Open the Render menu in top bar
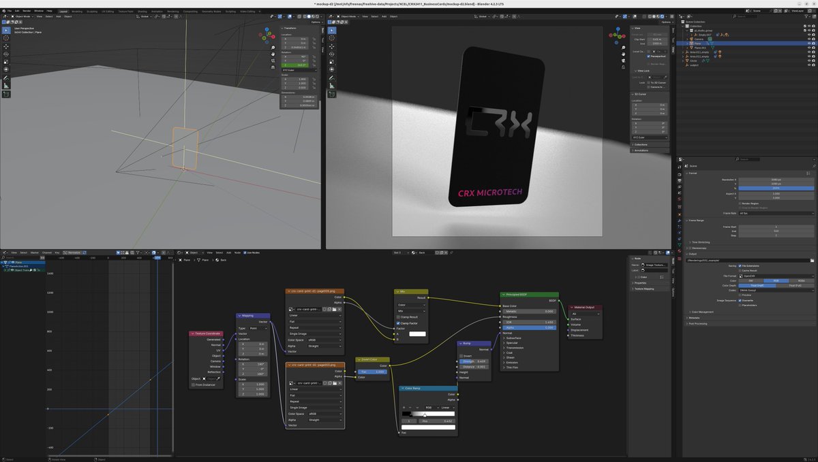The height and width of the screenshot is (462, 818). (27, 11)
